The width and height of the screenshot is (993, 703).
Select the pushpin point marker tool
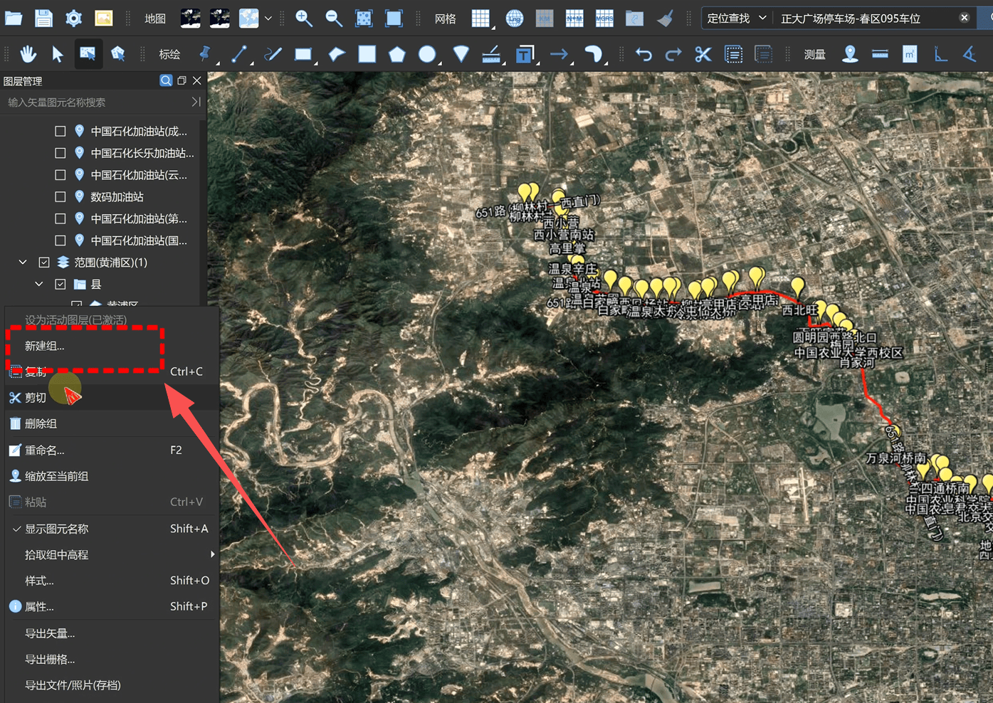click(x=205, y=54)
